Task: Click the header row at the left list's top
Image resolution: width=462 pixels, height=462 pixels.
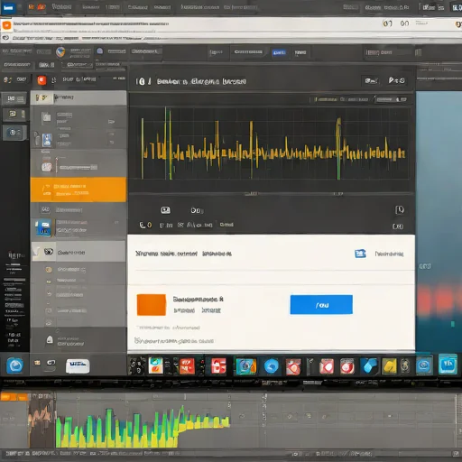Action: pos(79,97)
